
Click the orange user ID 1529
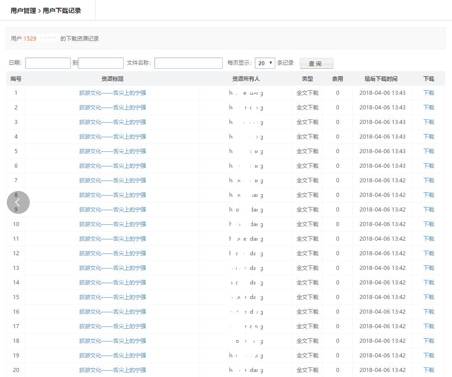30,39
